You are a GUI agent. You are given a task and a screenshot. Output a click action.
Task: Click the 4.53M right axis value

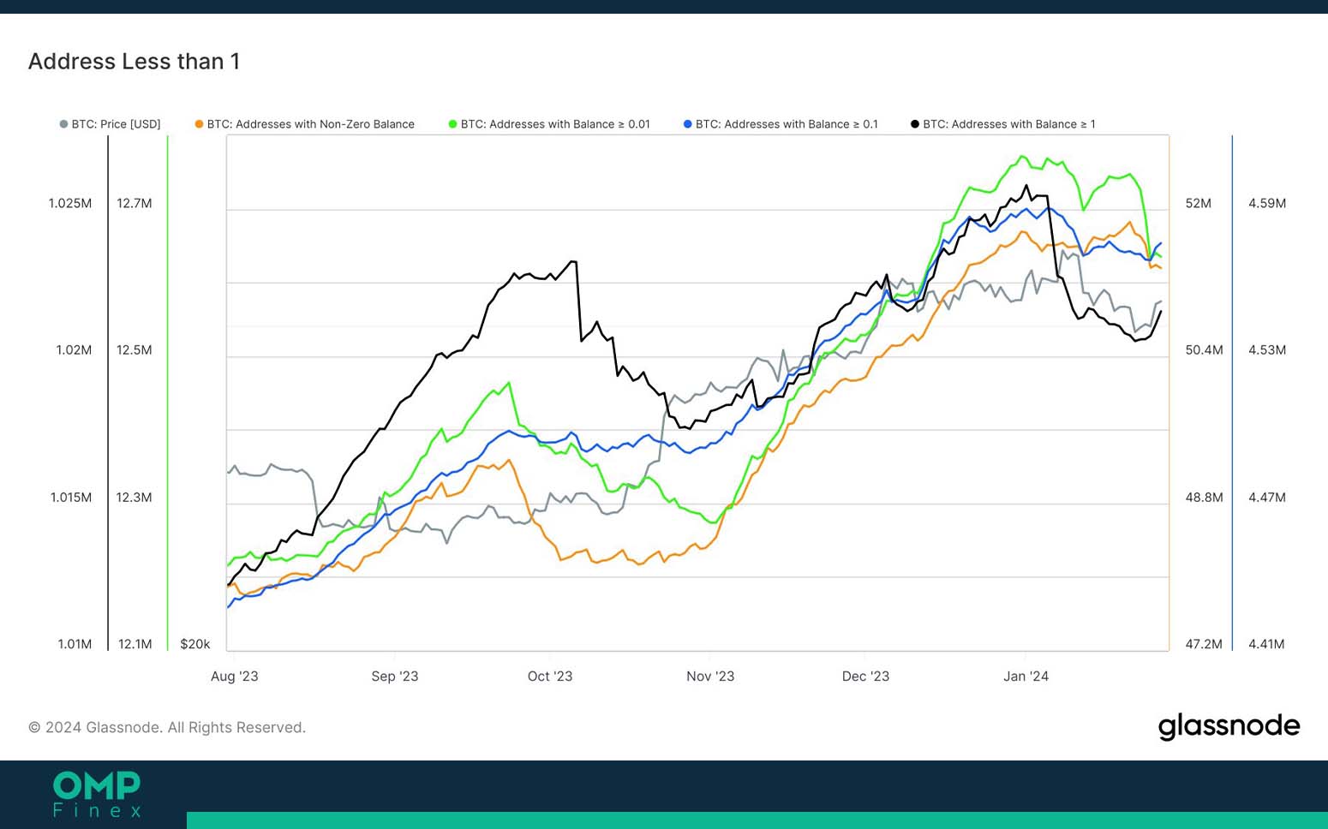click(1267, 349)
